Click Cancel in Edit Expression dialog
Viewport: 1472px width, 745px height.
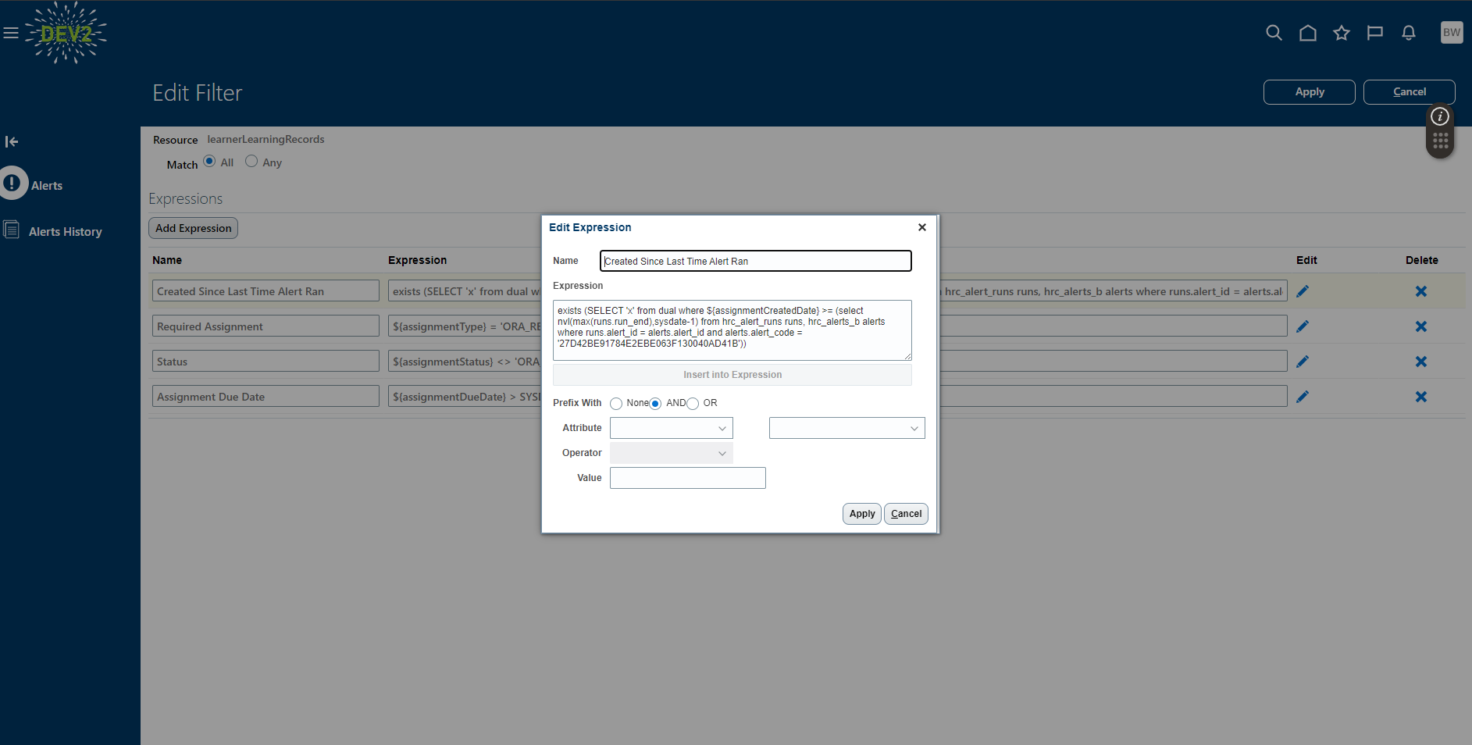click(906, 514)
